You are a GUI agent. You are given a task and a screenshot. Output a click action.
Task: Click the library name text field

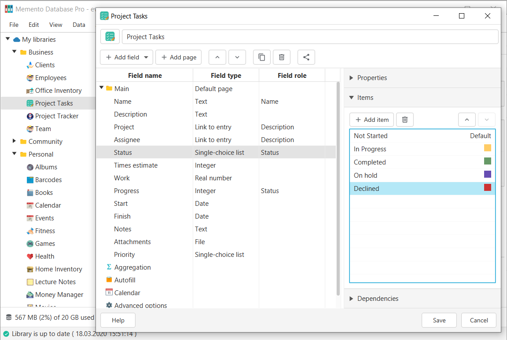(310, 37)
